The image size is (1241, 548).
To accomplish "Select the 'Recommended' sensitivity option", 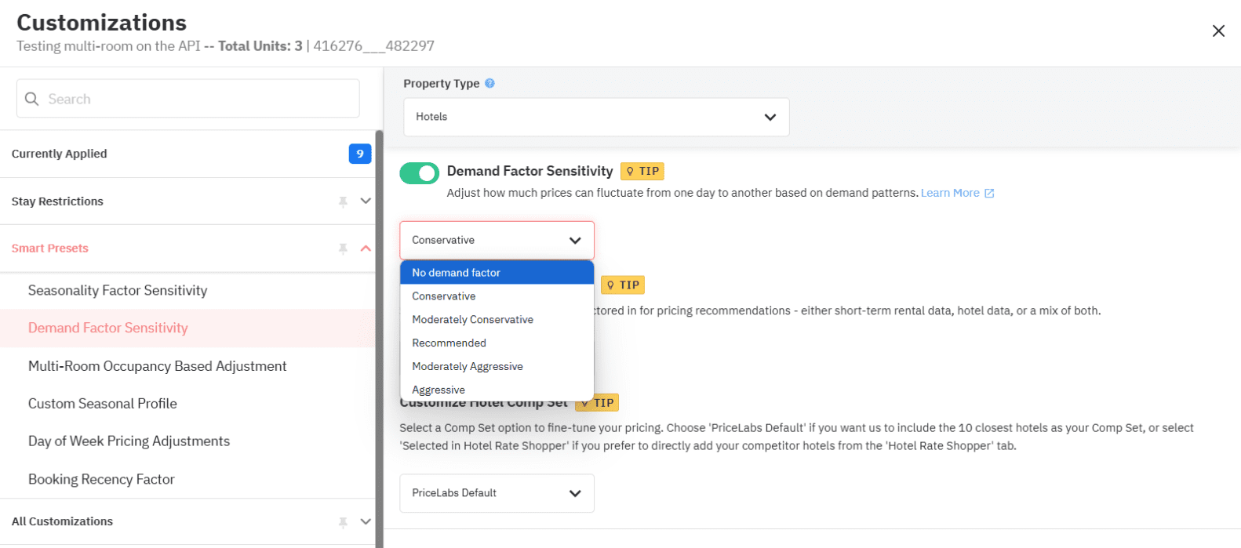I will tap(449, 343).
